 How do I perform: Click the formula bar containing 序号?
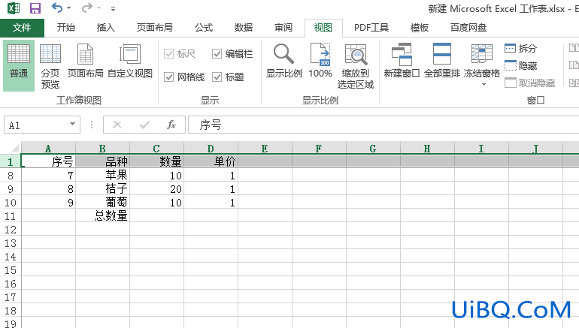coord(383,125)
